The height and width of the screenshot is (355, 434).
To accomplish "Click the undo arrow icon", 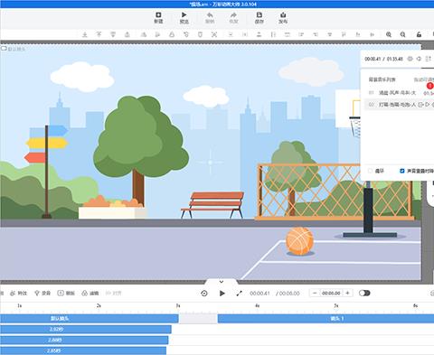I will tap(210, 15).
